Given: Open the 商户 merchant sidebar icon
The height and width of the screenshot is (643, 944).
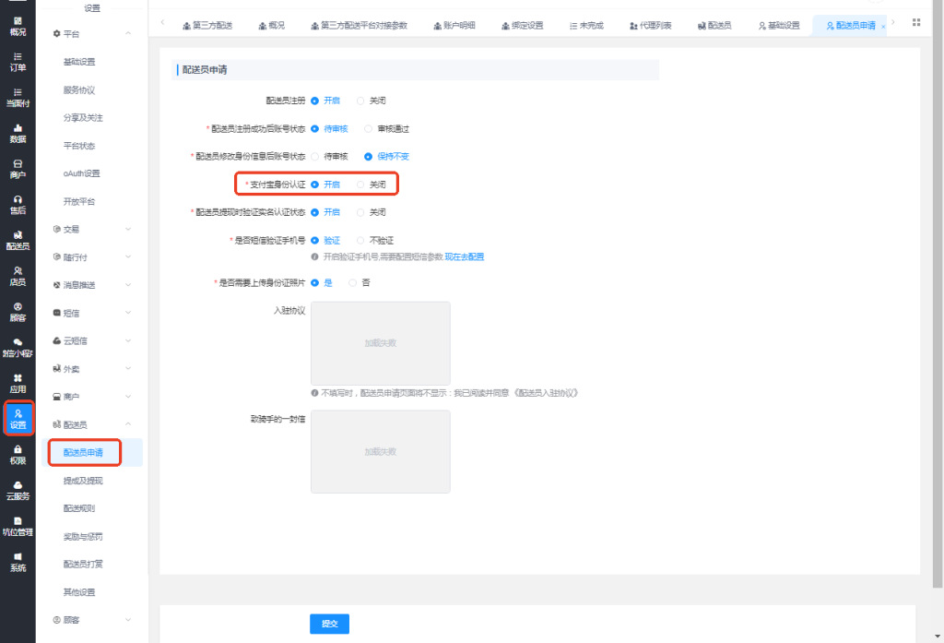Looking at the screenshot, I should pyautogui.click(x=18, y=170).
